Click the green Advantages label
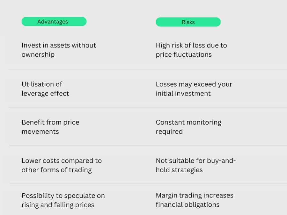The image size is (287, 215). pos(54,22)
